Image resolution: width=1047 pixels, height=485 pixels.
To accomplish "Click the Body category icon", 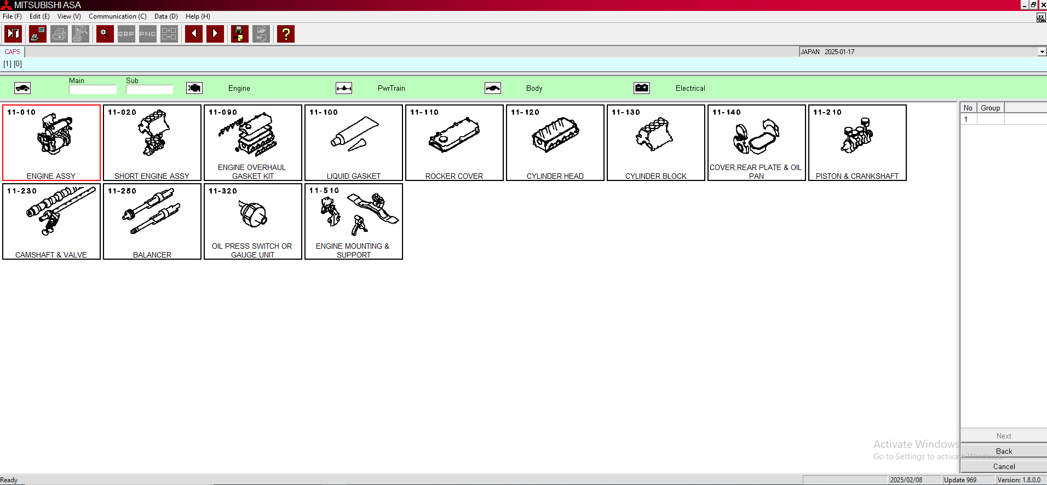I will 493,88.
